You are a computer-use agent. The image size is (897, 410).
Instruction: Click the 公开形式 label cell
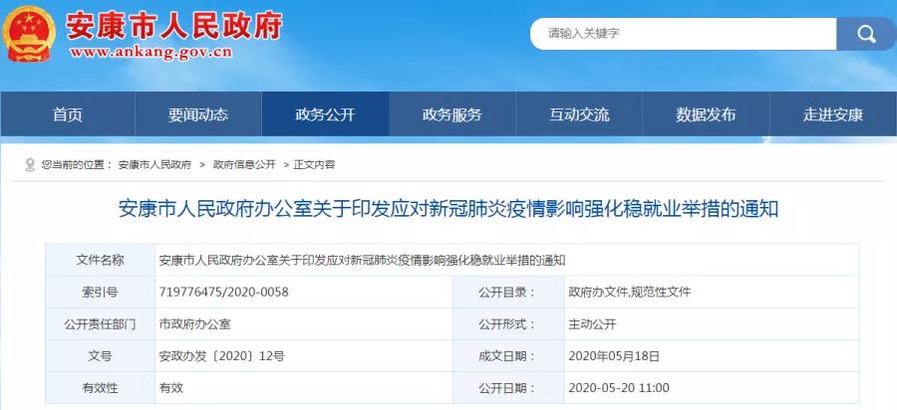coord(508,324)
